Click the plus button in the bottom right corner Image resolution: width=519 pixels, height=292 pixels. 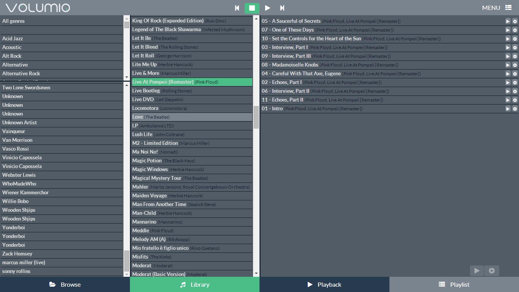[492, 271]
